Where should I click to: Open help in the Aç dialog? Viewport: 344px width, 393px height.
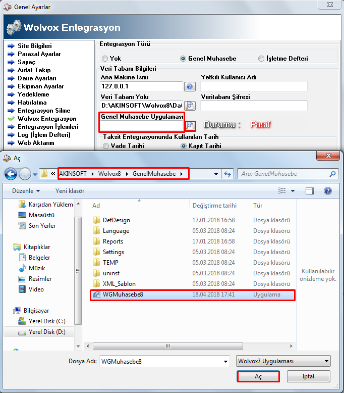pyautogui.click(x=328, y=191)
